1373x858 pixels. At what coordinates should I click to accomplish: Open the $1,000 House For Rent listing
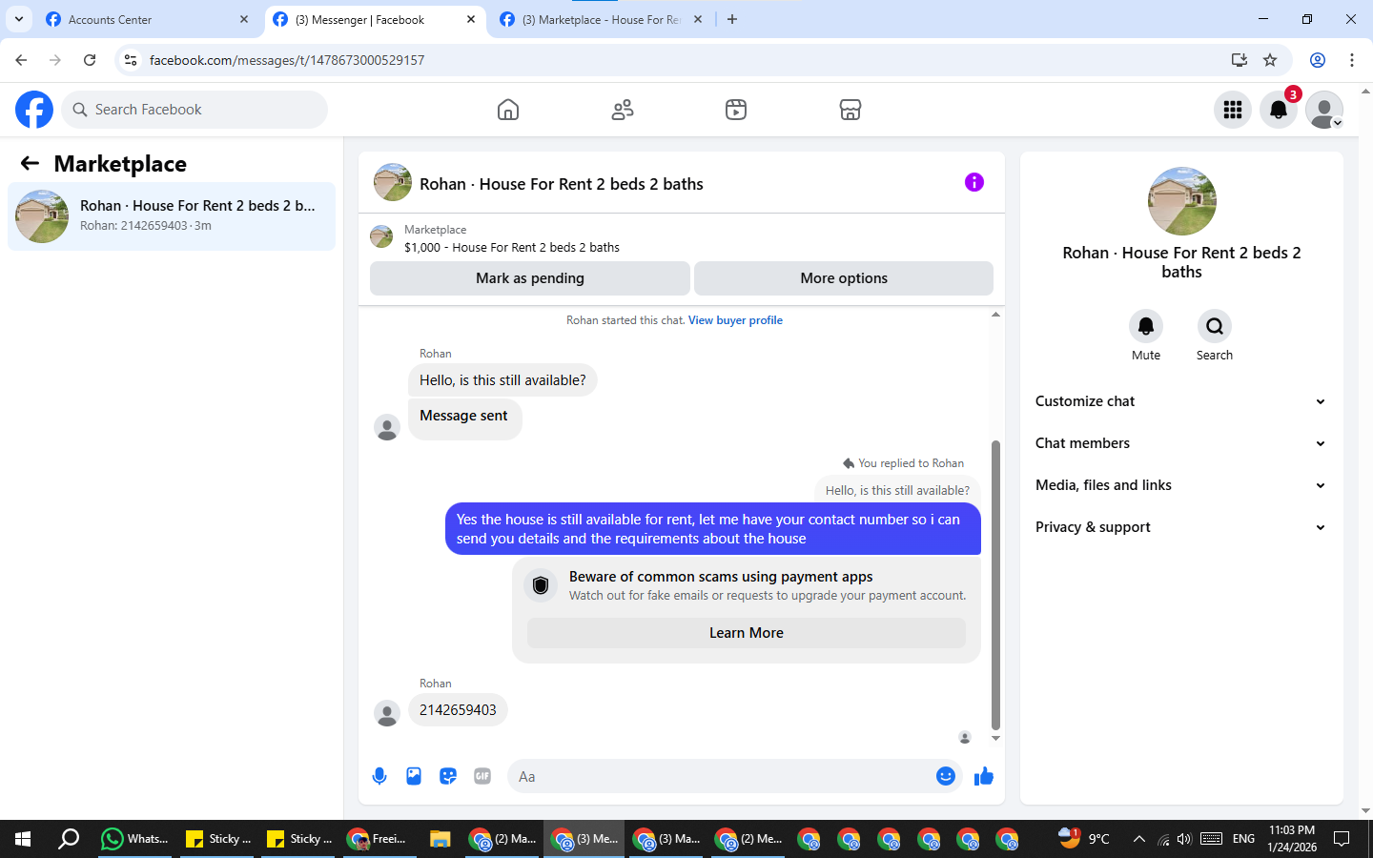pos(512,247)
